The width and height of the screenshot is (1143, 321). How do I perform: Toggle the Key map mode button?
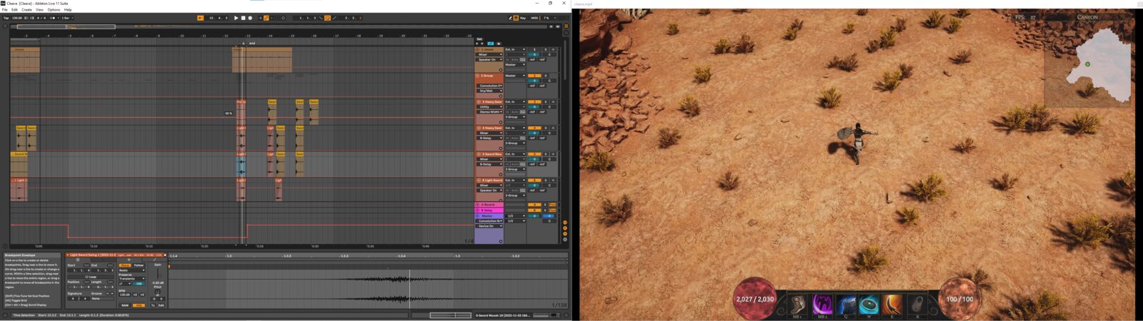[523, 18]
